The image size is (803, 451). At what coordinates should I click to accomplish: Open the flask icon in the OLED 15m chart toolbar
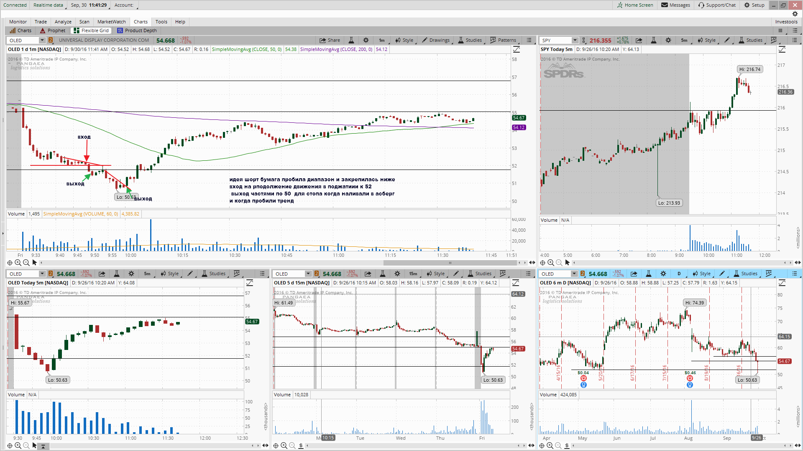tap(382, 274)
